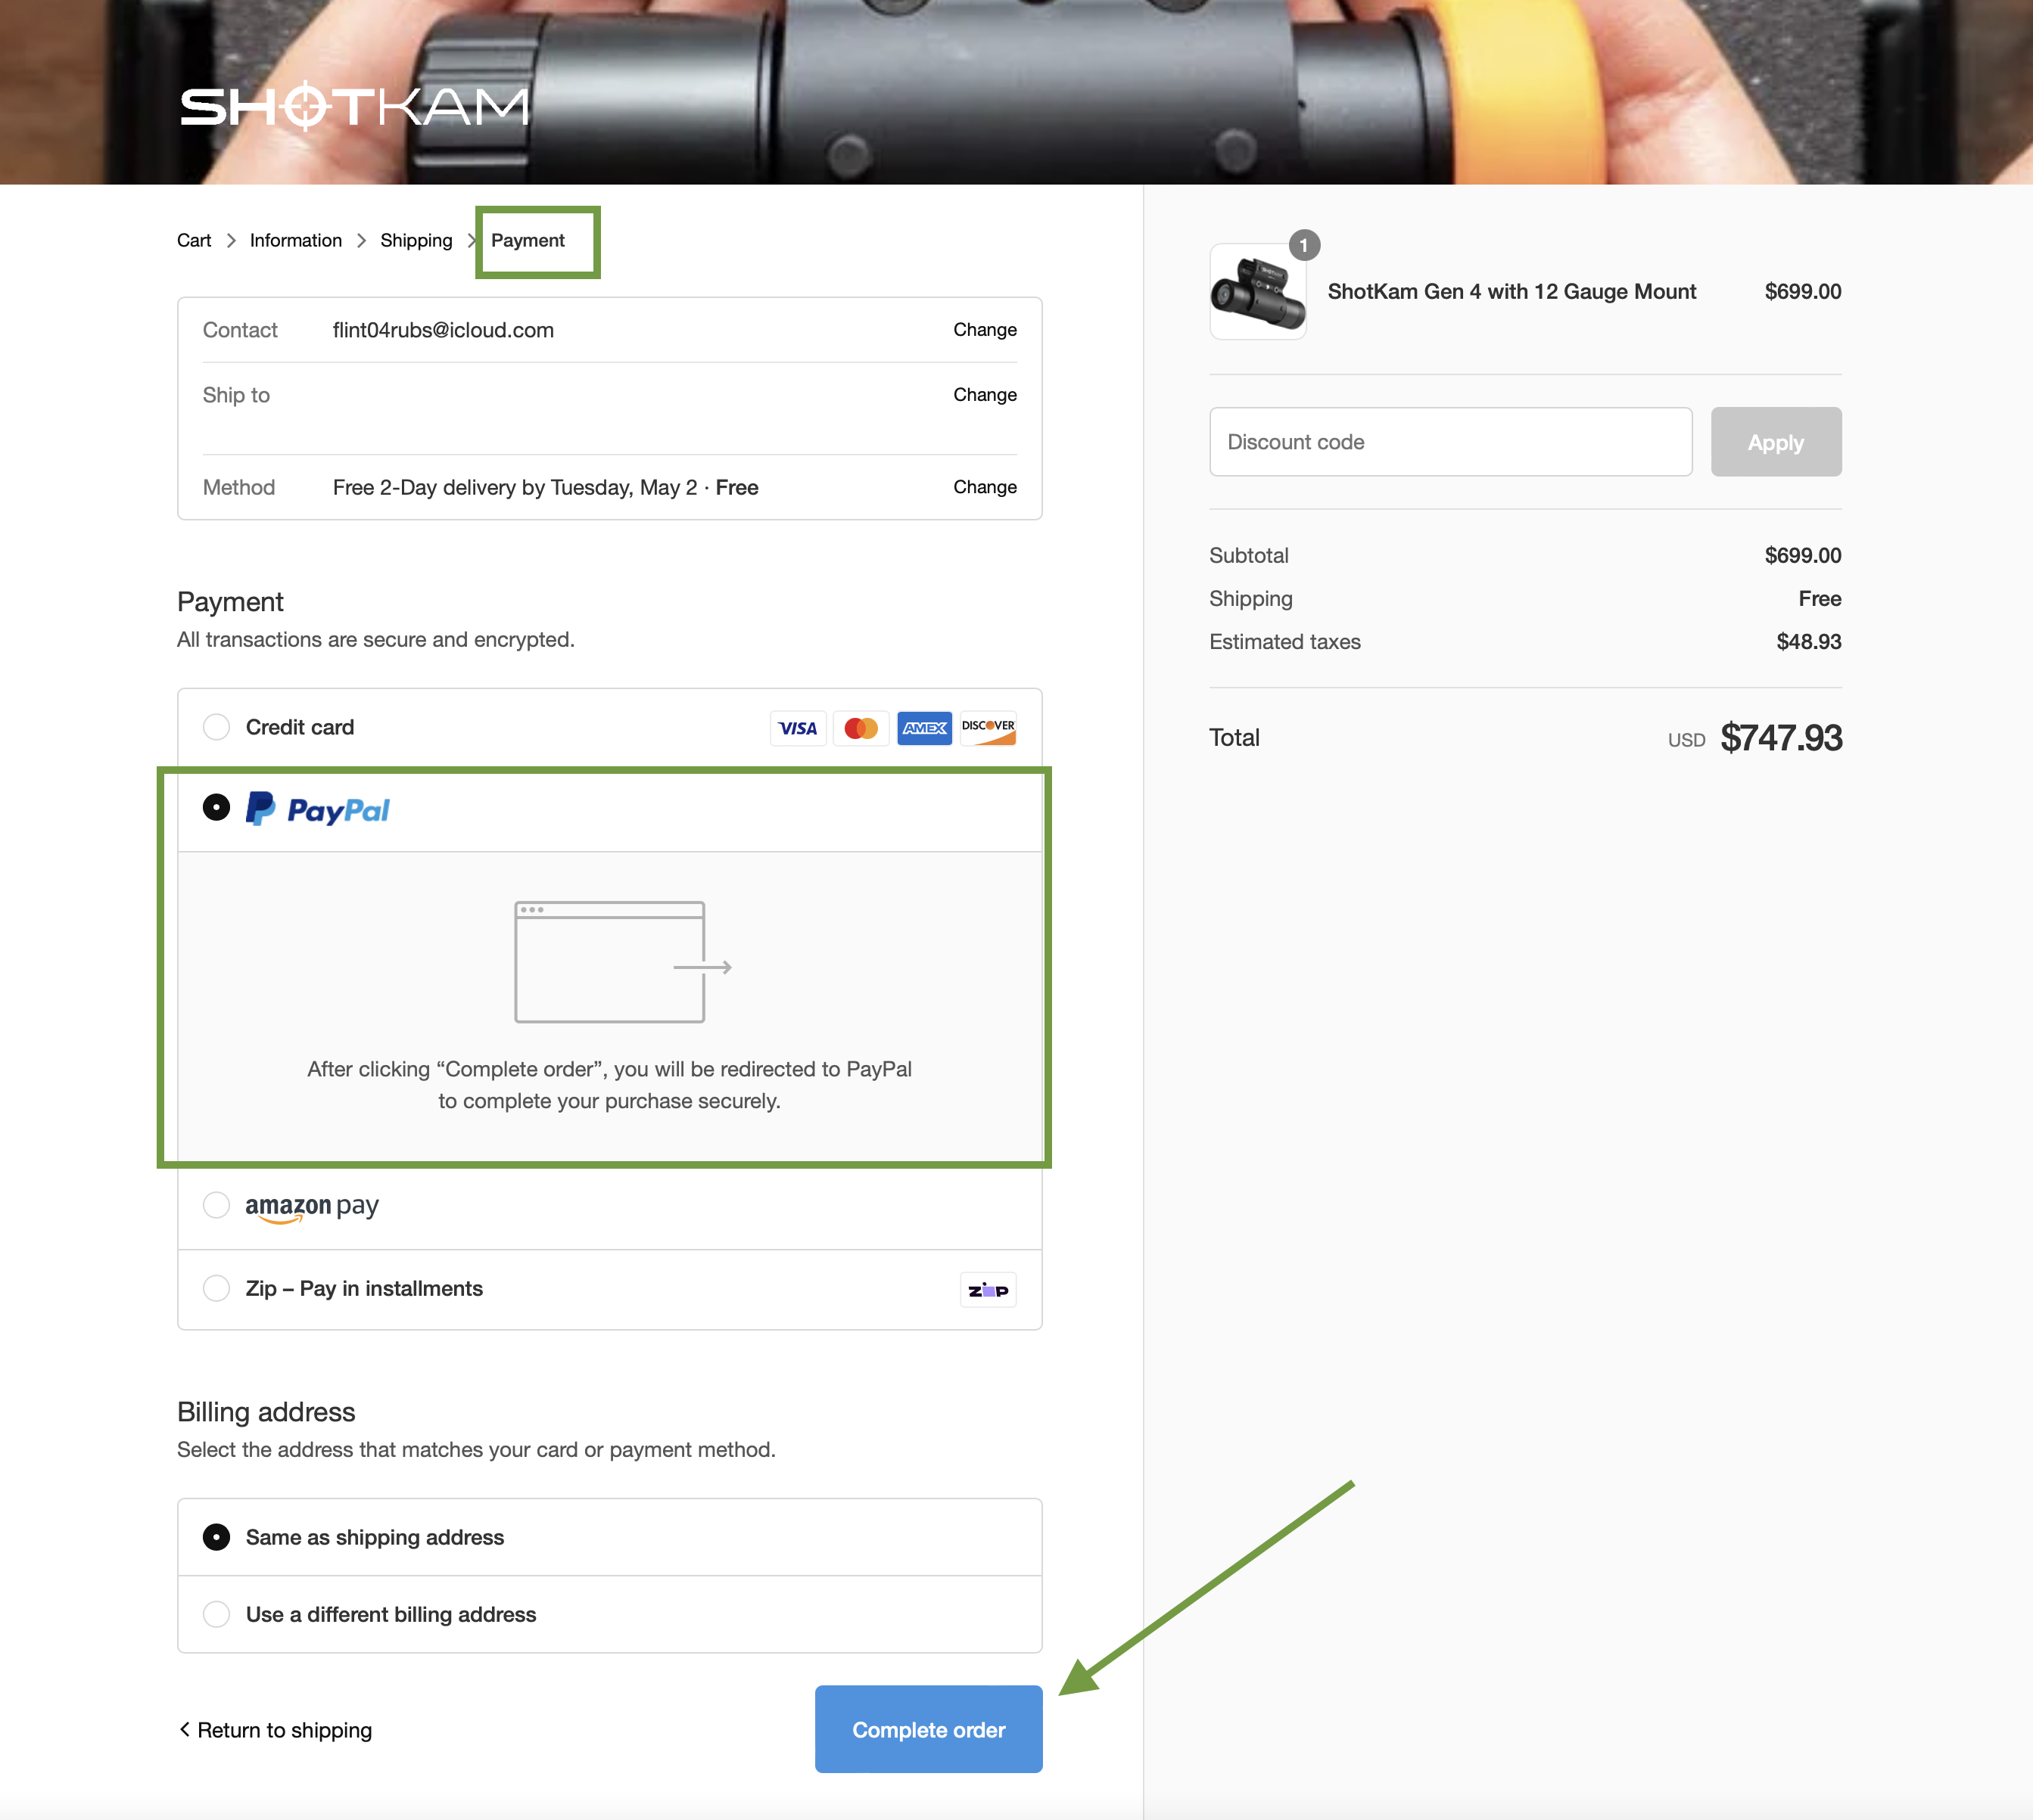Open the Shipping breadcrumb step
This screenshot has width=2033, height=1820.
coord(416,240)
